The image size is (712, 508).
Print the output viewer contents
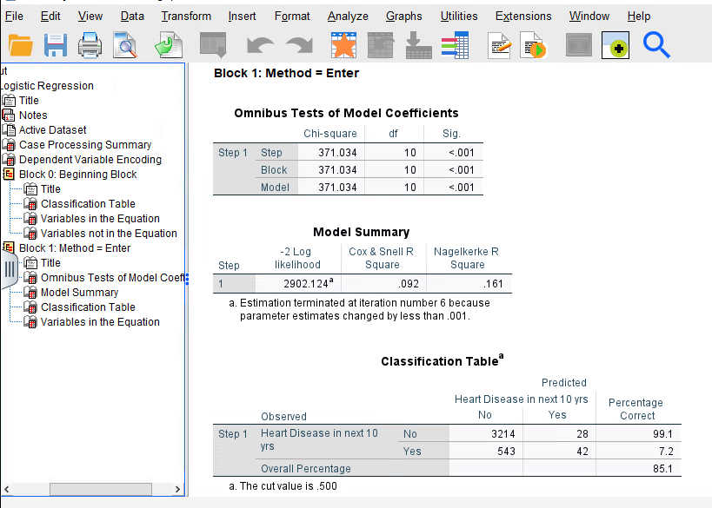90,45
